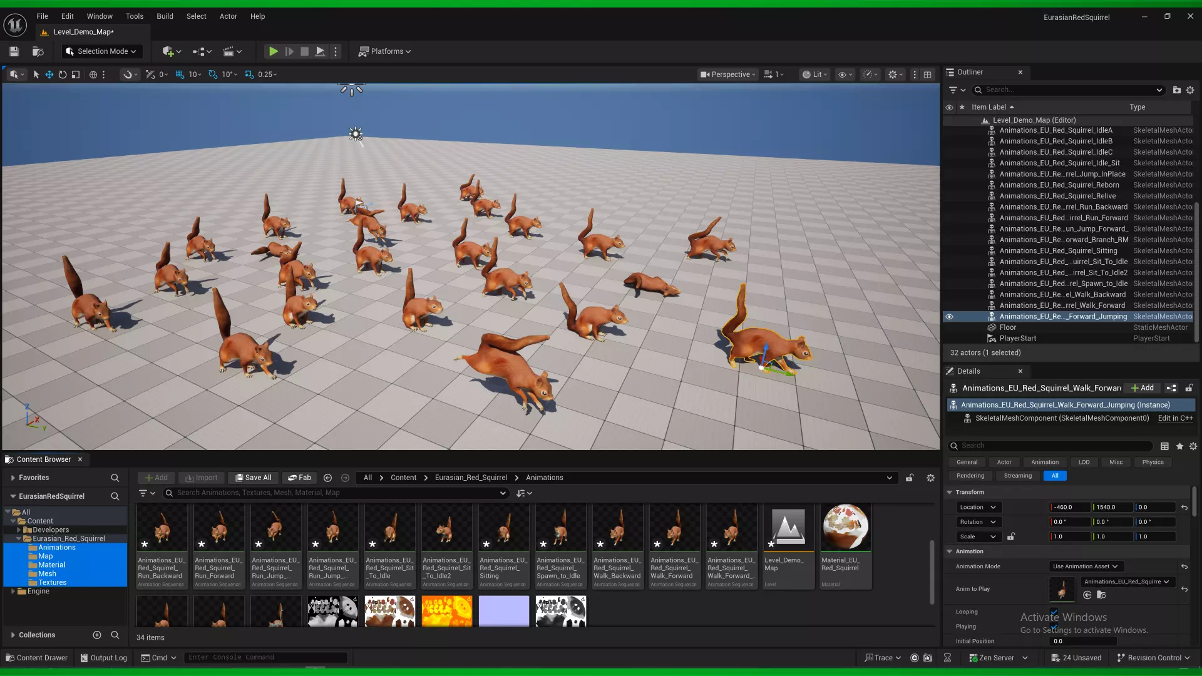Screen dimensions: 1202x676
Task: Click the Import button
Action: click(x=202, y=478)
